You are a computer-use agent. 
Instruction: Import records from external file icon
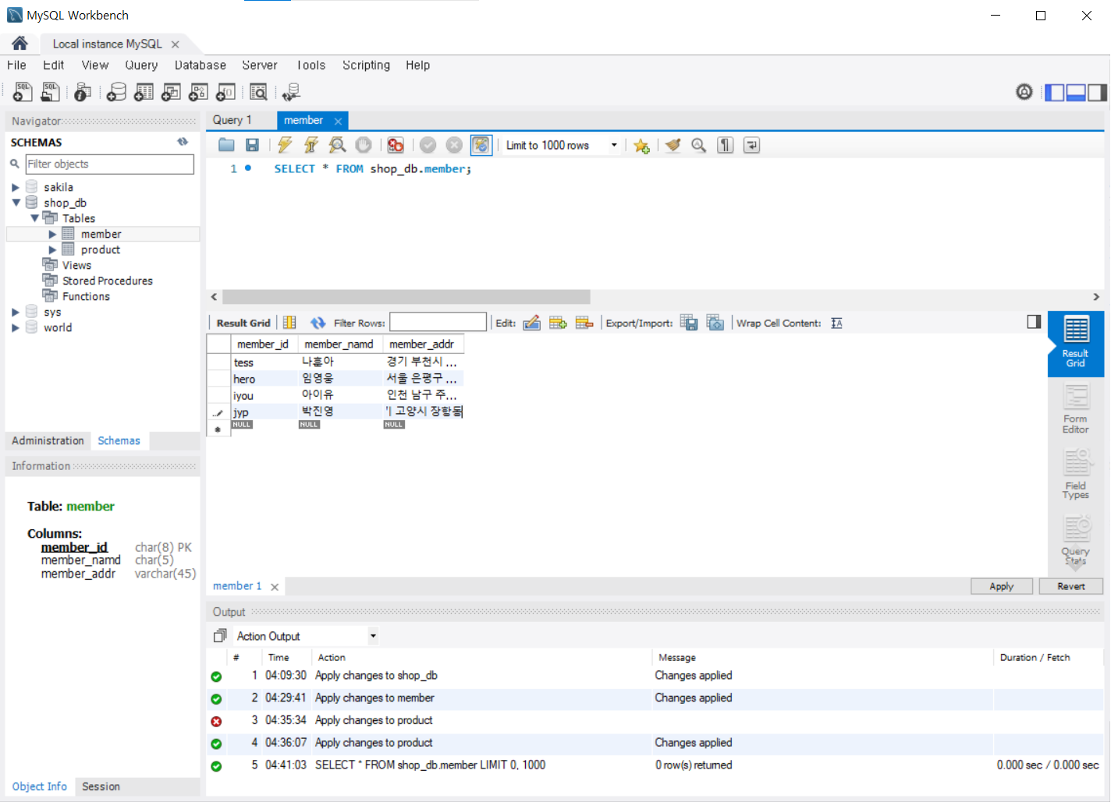tap(715, 323)
